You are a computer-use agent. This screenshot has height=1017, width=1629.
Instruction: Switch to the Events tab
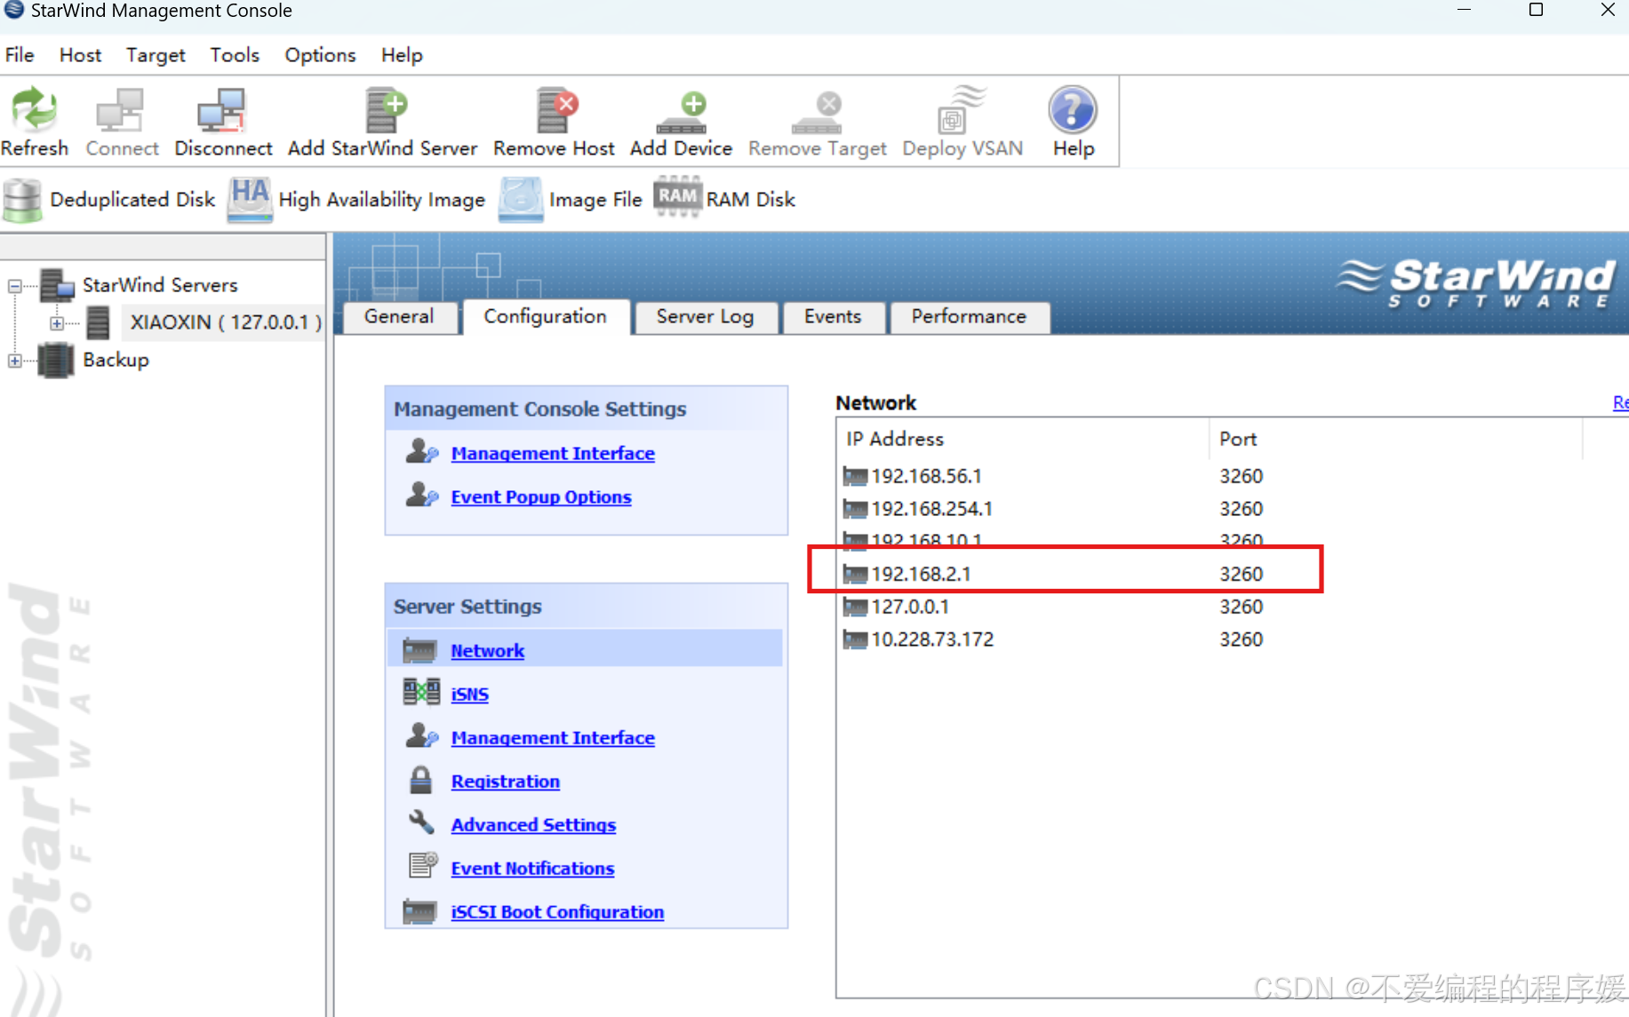(x=833, y=317)
